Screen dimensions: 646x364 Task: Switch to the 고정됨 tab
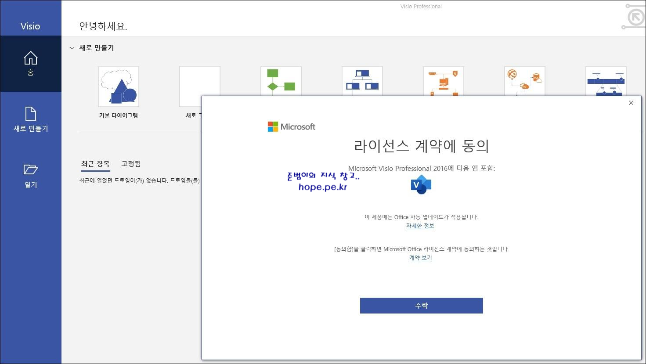131,164
